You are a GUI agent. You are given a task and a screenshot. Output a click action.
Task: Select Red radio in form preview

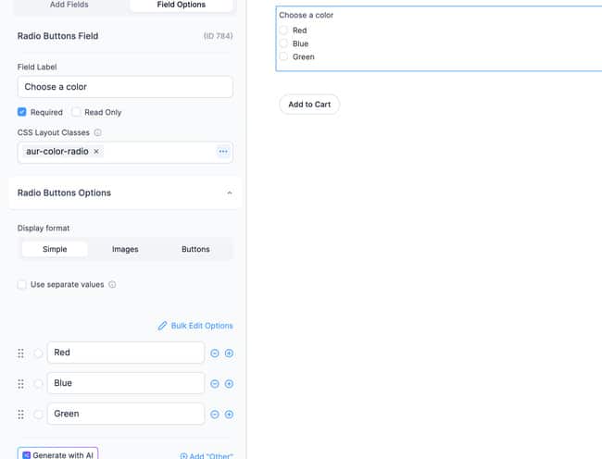tap(283, 31)
